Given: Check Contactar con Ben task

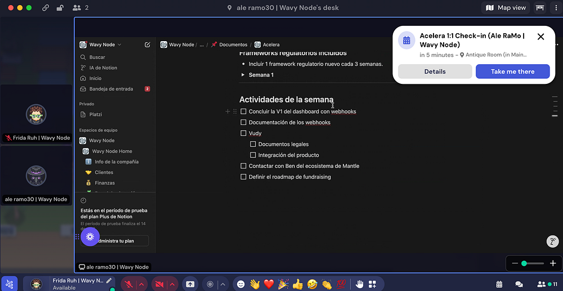Looking at the screenshot, I should 243,166.
